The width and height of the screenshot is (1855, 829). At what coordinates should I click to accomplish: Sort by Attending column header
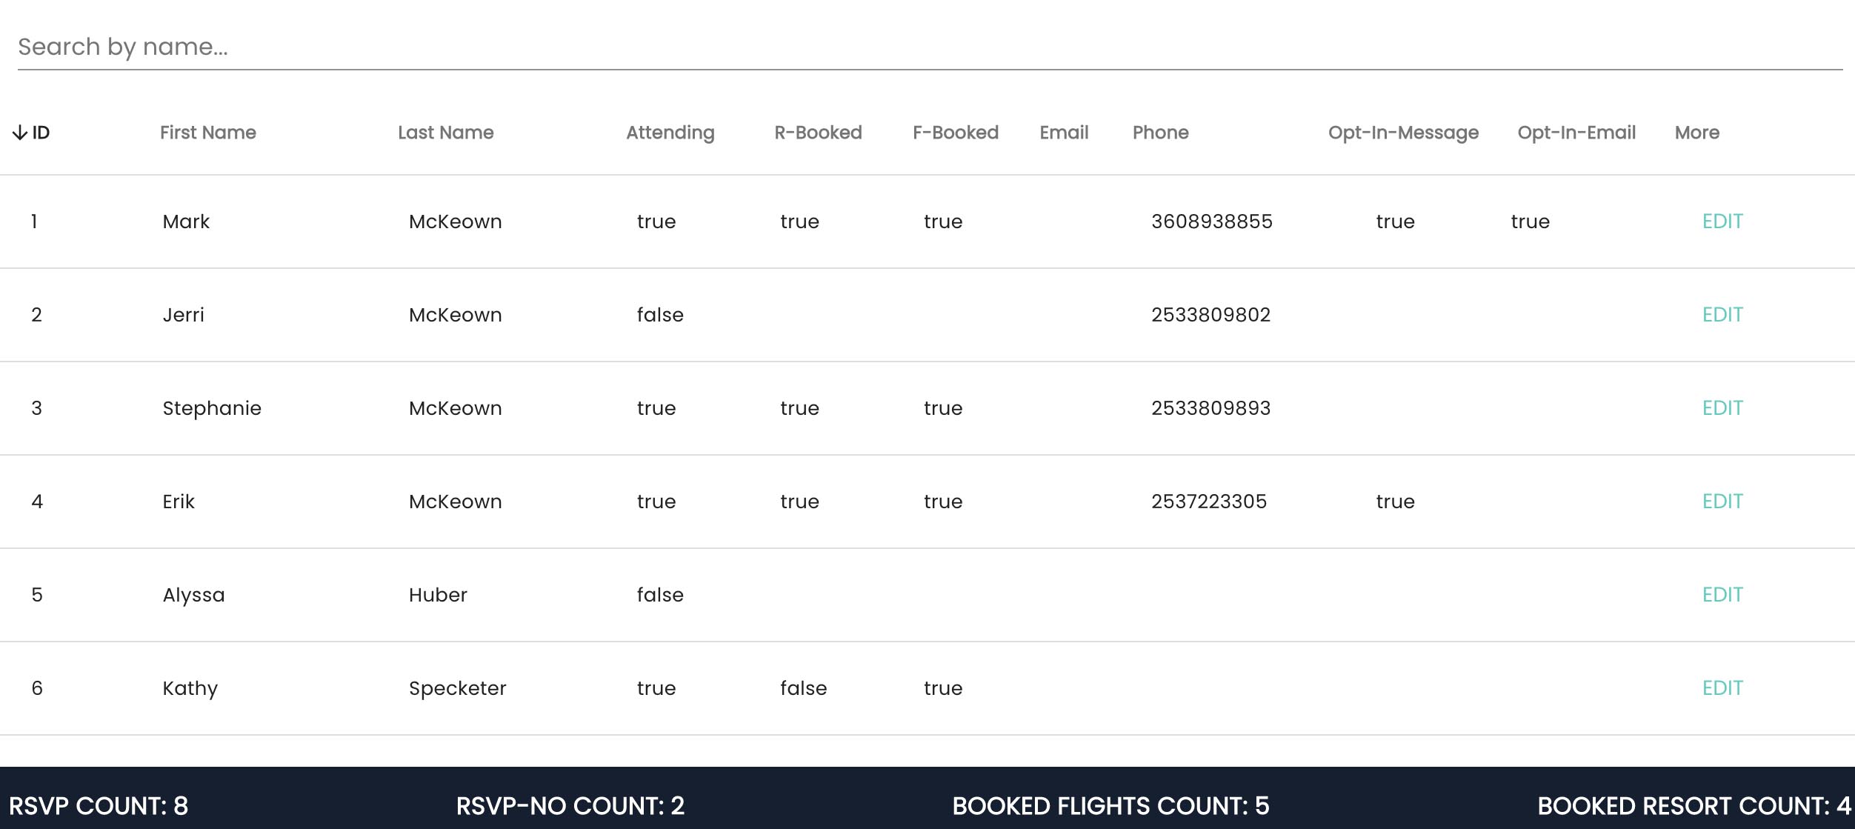coord(670,133)
